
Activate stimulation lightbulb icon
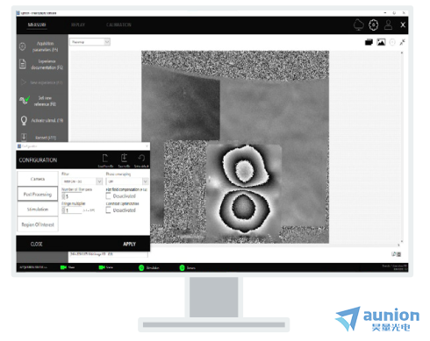[24, 120]
